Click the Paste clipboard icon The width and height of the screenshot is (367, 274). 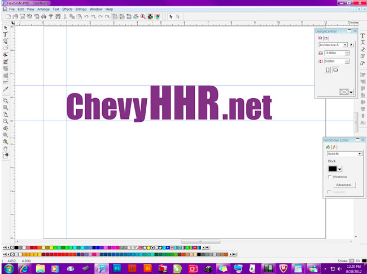pyautogui.click(x=79, y=16)
